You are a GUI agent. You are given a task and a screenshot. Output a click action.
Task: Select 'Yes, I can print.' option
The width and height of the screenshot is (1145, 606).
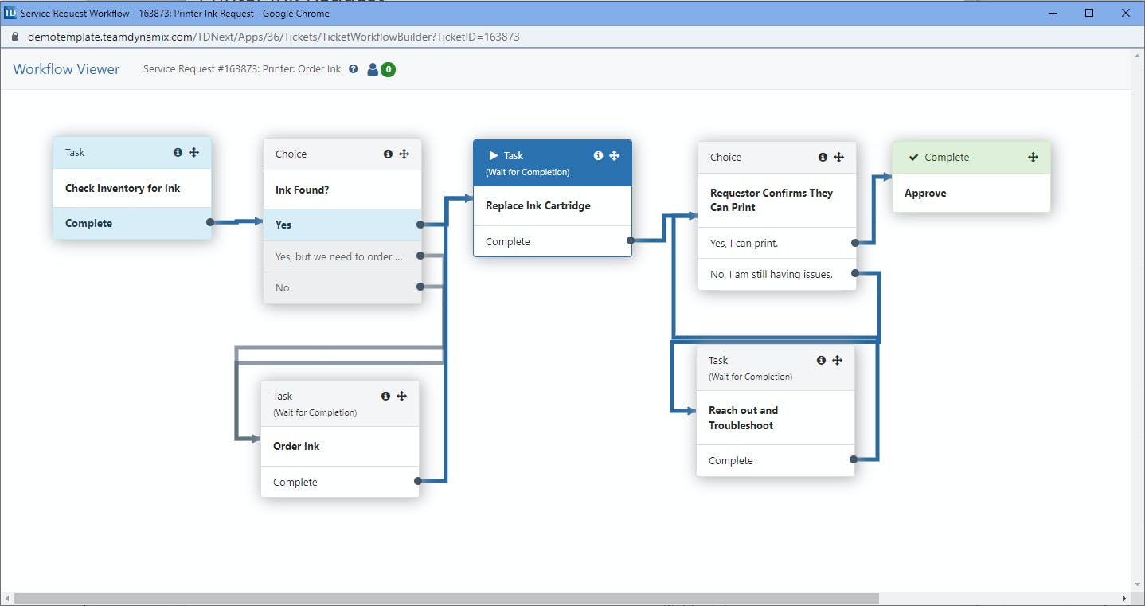coord(777,243)
